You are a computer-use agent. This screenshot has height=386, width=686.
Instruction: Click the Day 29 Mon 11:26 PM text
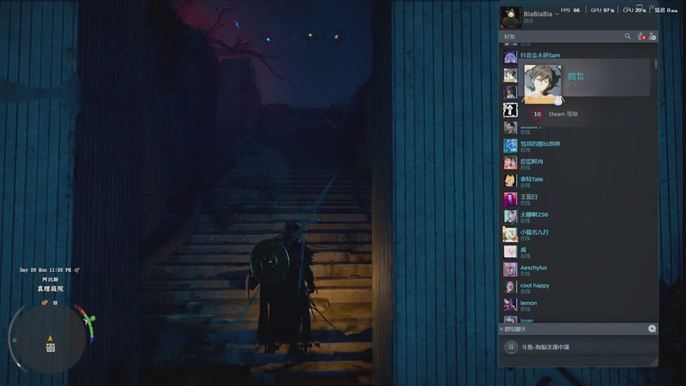pos(45,270)
